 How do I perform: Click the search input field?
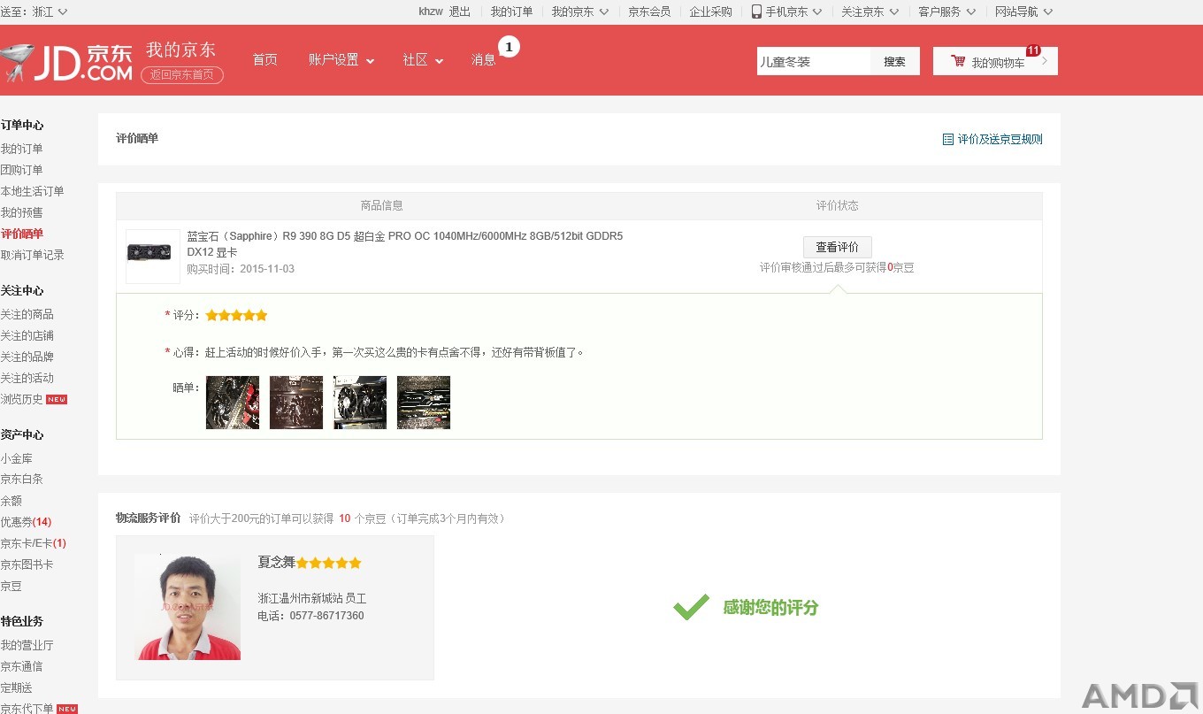click(814, 61)
